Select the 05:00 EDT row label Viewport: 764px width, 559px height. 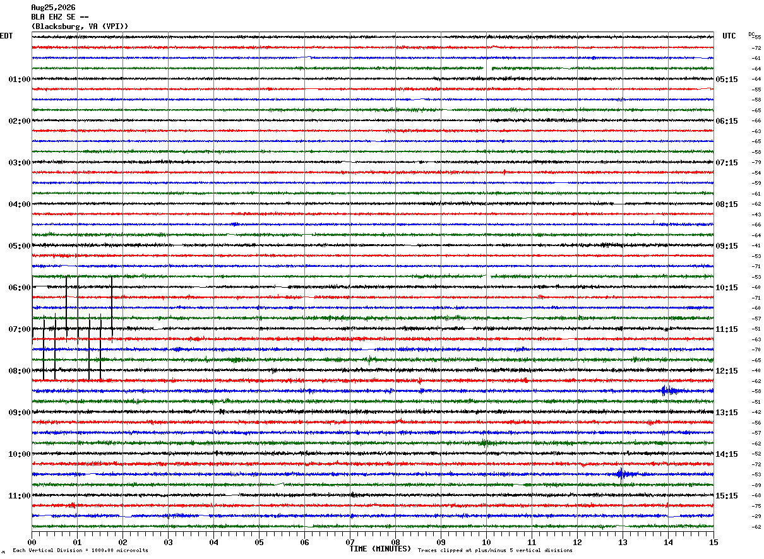click(20, 246)
